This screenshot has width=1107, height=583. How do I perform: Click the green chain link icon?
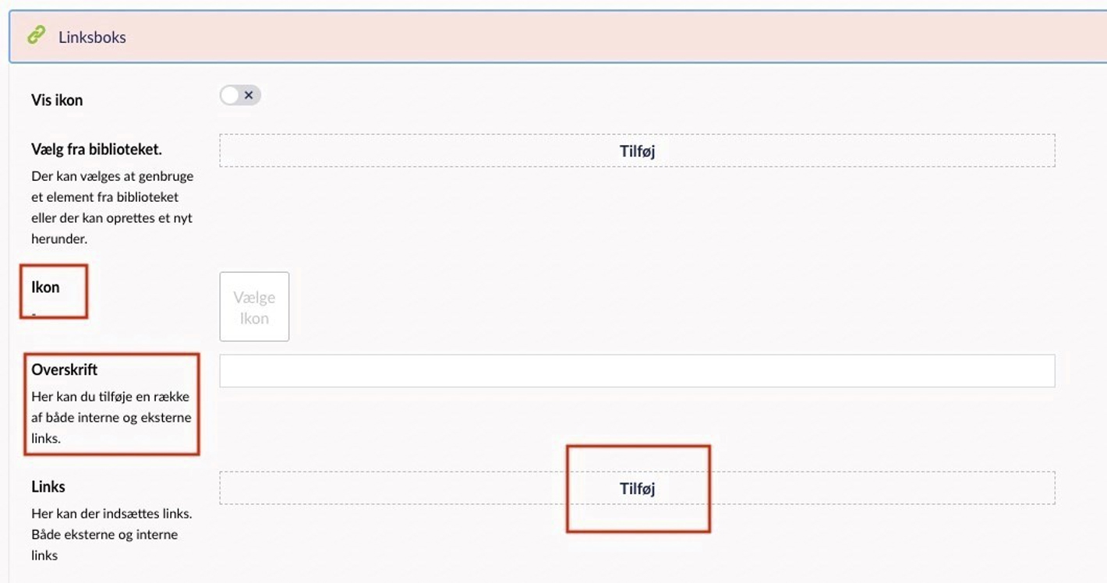[36, 35]
